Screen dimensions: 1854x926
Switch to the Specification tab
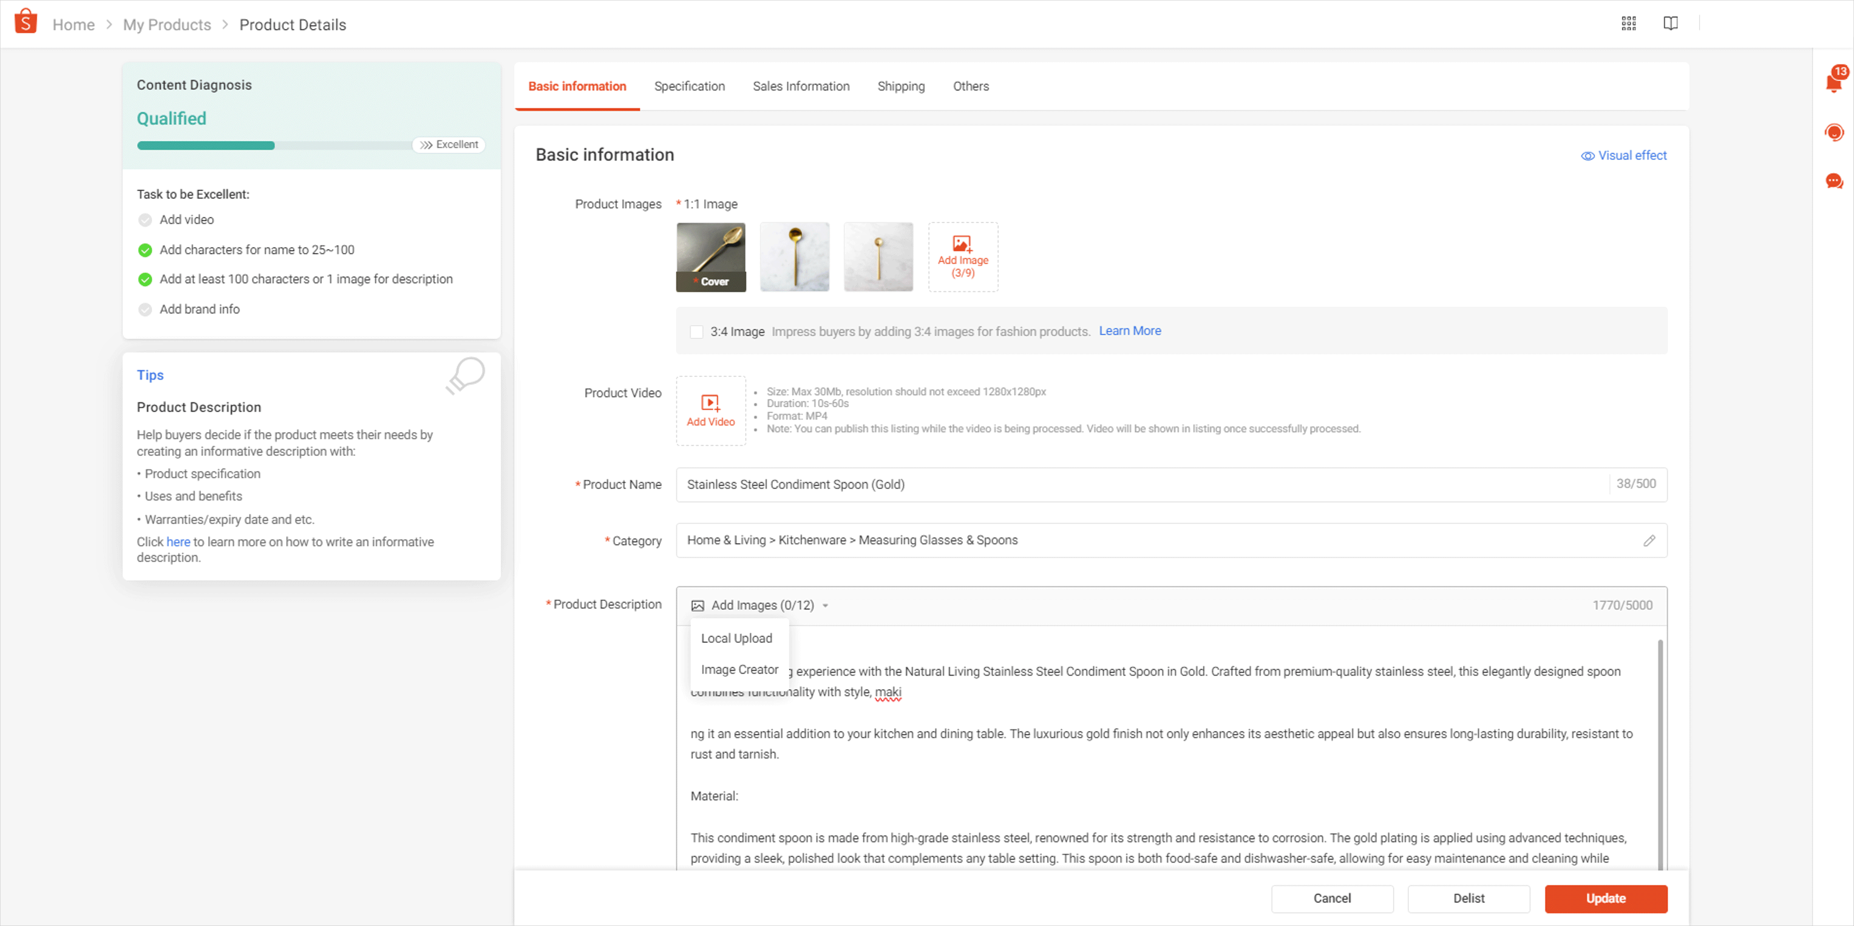[x=689, y=85]
